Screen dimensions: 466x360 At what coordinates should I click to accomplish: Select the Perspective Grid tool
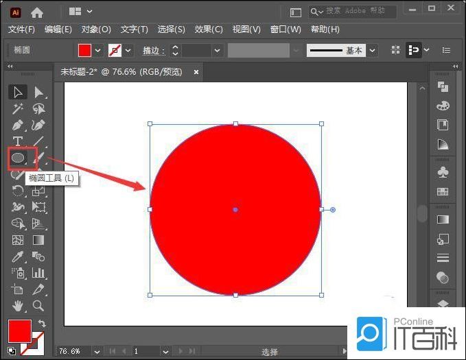click(x=38, y=224)
